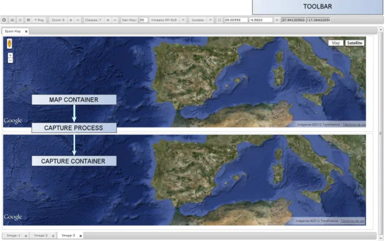Close the Image-1 tab

click(x=26, y=236)
